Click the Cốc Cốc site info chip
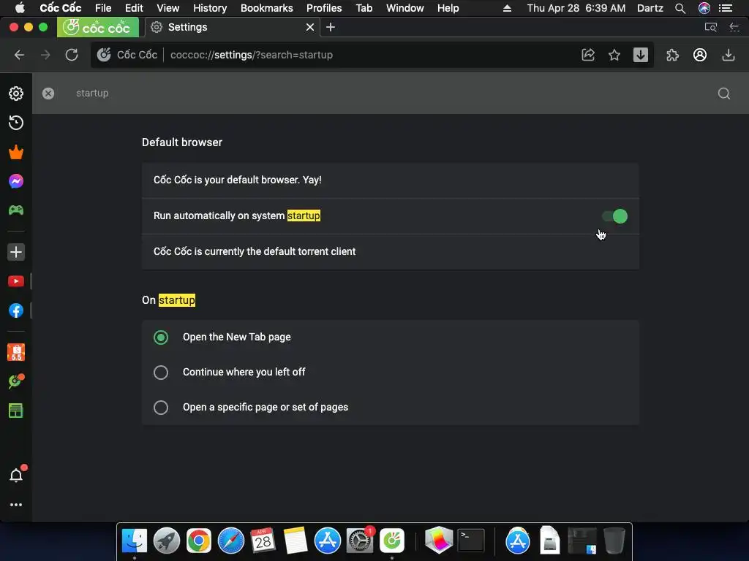Viewport: 749px width, 561px height. pyautogui.click(x=127, y=55)
